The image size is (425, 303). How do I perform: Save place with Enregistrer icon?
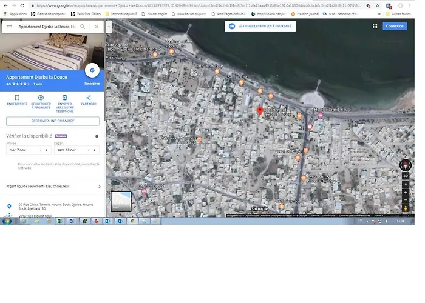(x=17, y=98)
